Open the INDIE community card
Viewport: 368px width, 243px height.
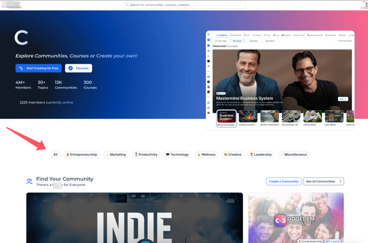(135, 218)
